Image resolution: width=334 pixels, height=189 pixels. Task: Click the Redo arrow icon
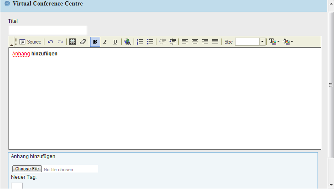60,42
